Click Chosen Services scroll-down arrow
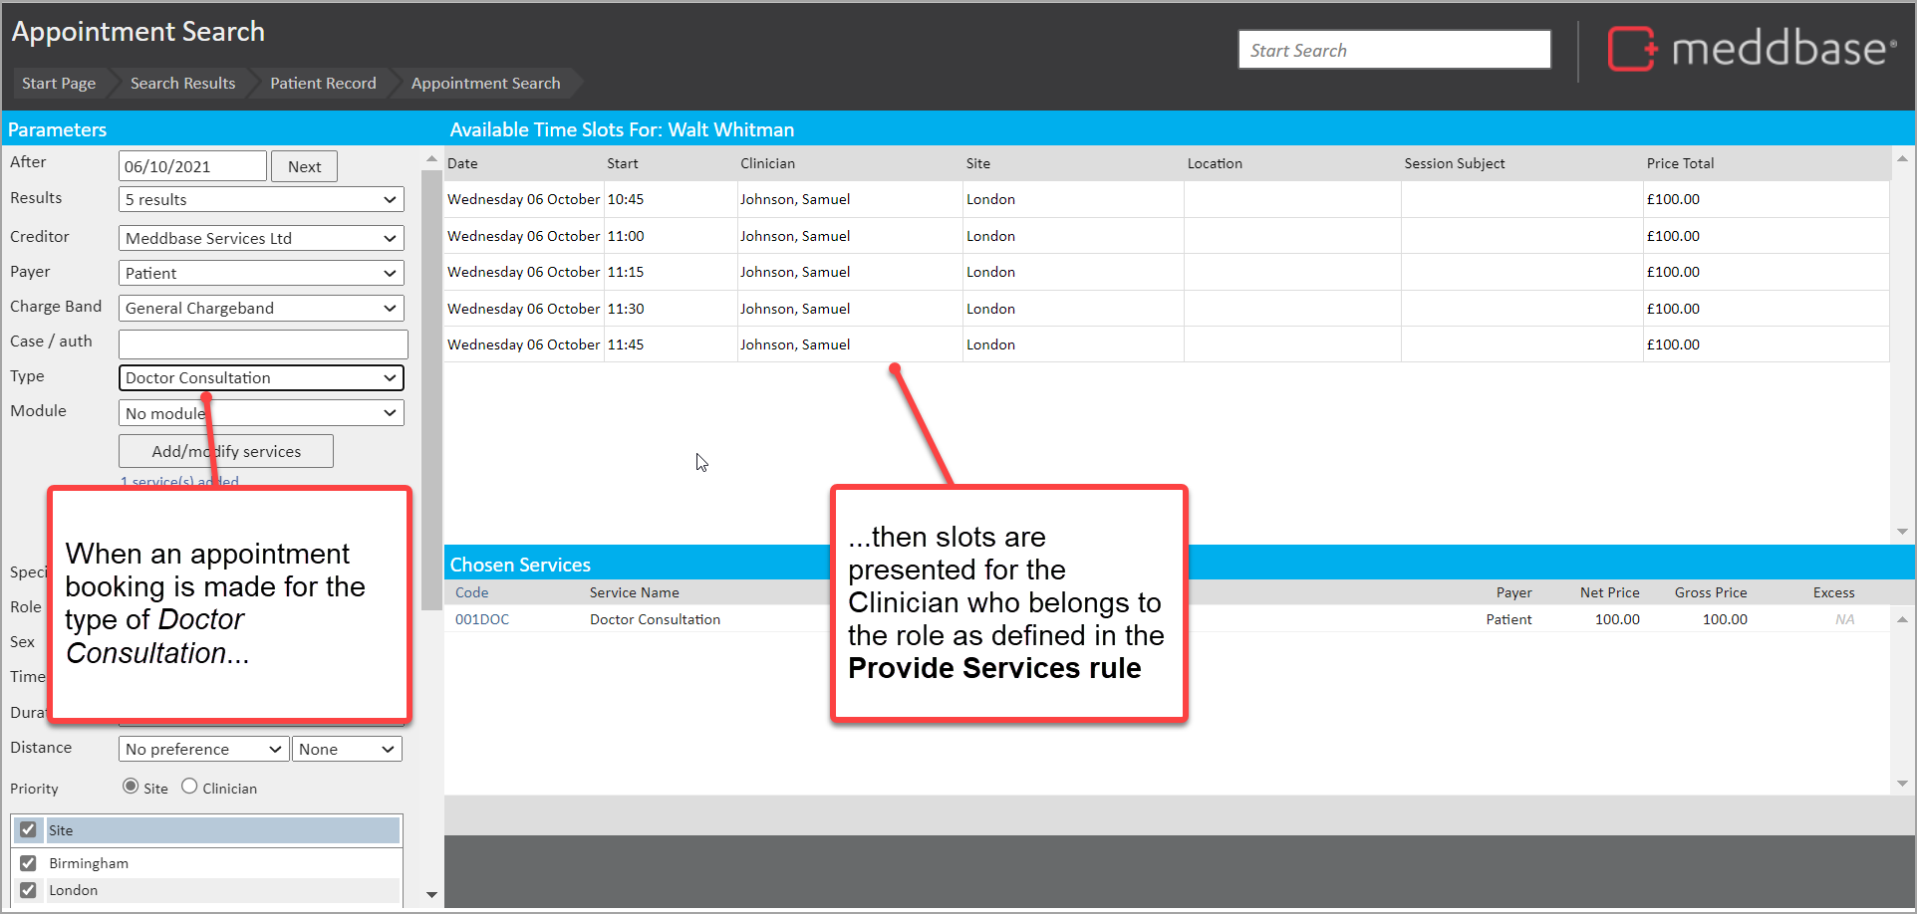1917x914 pixels. (x=1902, y=784)
